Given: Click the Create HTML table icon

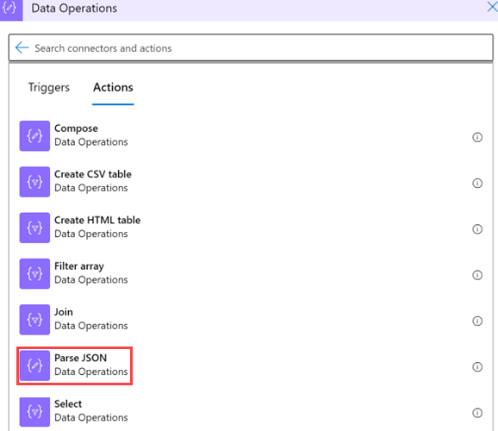Looking at the screenshot, I should (x=34, y=228).
